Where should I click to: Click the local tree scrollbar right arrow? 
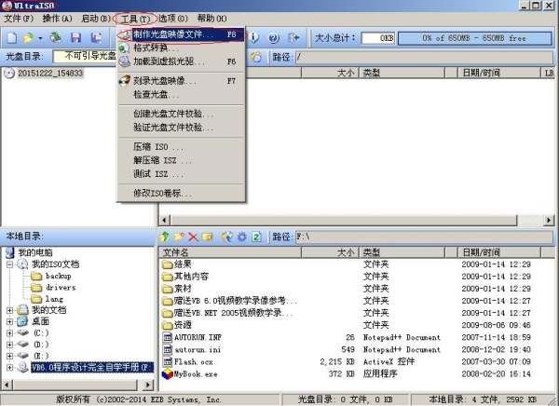pos(148,385)
